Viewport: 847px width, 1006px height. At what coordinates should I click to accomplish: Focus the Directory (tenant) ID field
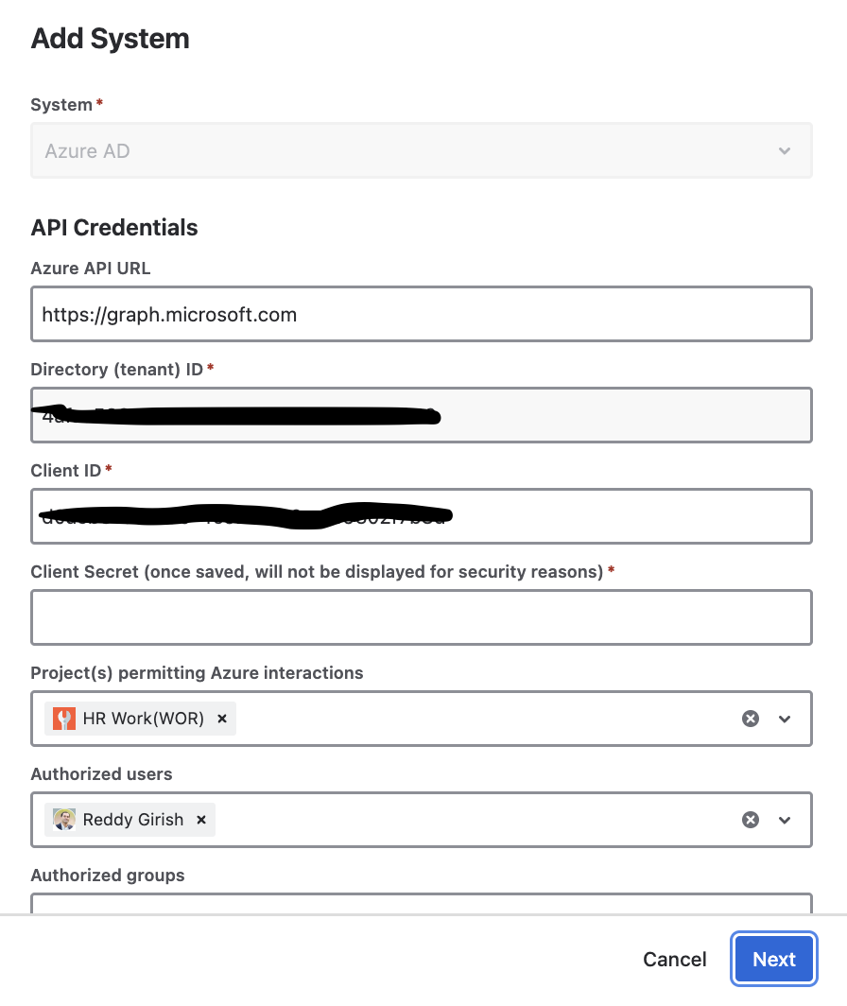422,415
